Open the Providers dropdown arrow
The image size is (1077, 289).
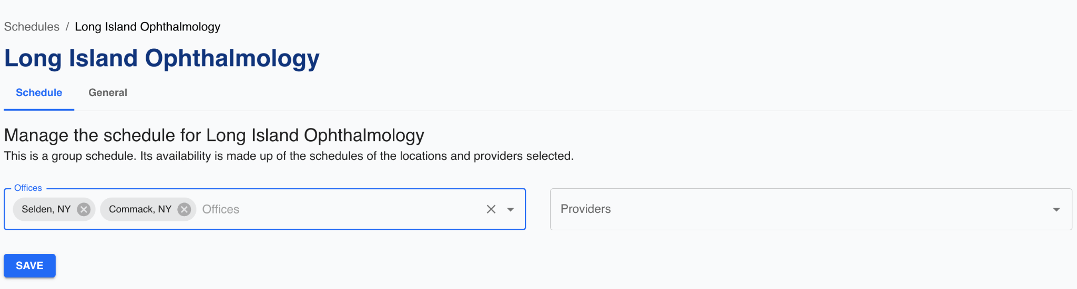coord(1056,209)
